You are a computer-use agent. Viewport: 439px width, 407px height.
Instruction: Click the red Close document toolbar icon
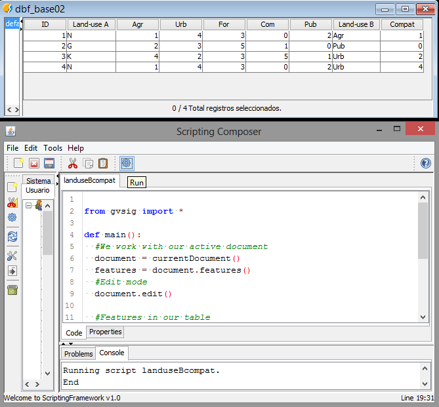point(33,163)
